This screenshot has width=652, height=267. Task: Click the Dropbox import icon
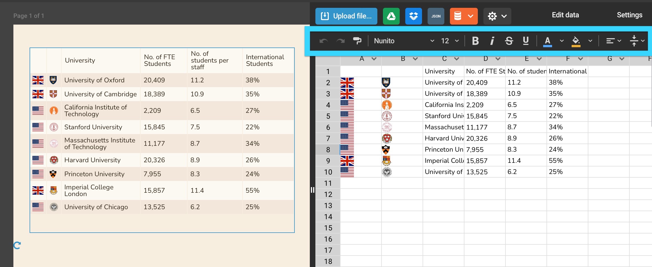(413, 16)
